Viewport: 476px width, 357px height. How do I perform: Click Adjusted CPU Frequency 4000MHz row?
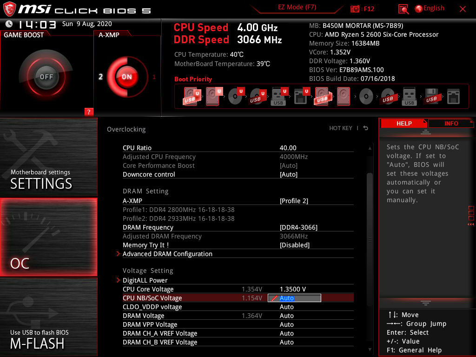[238, 157]
